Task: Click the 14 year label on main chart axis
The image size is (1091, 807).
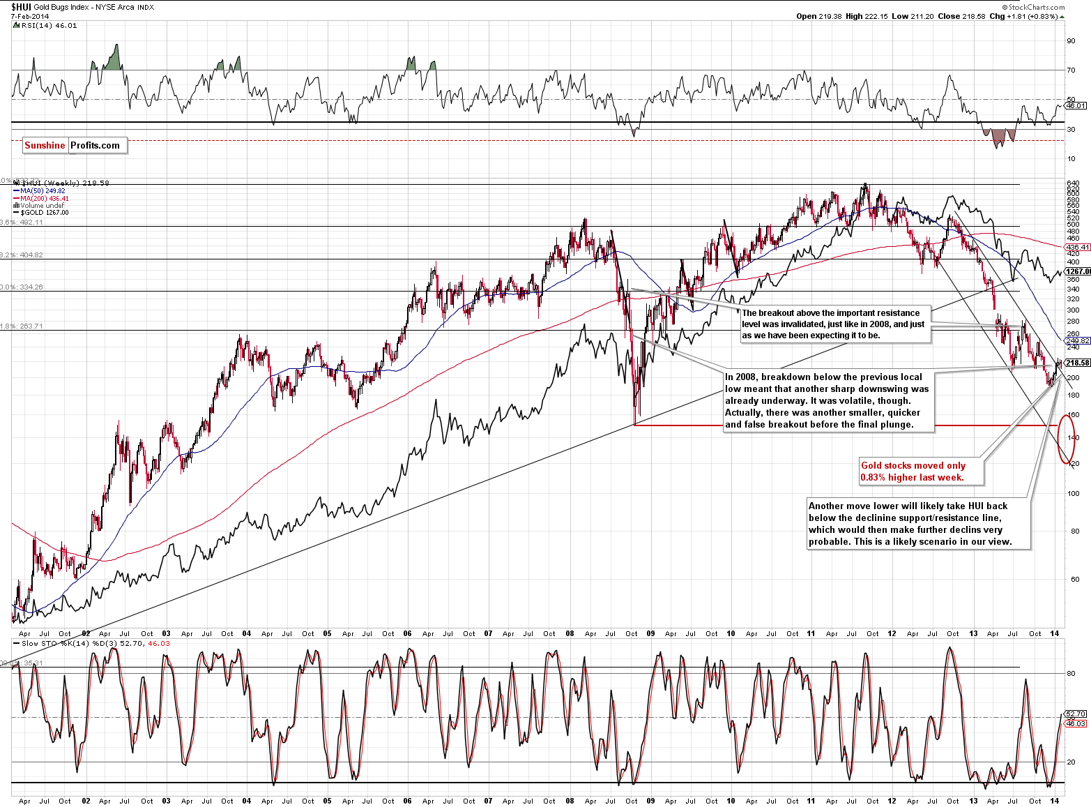Action: click(x=1055, y=633)
